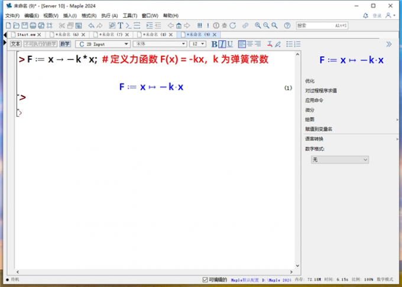402x287 pixels.
Task: Insert text paragraph with the T icon
Action: pyautogui.click(x=120, y=25)
